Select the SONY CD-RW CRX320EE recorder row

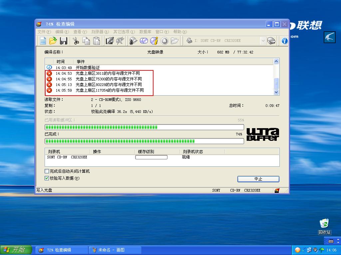pos(162,157)
